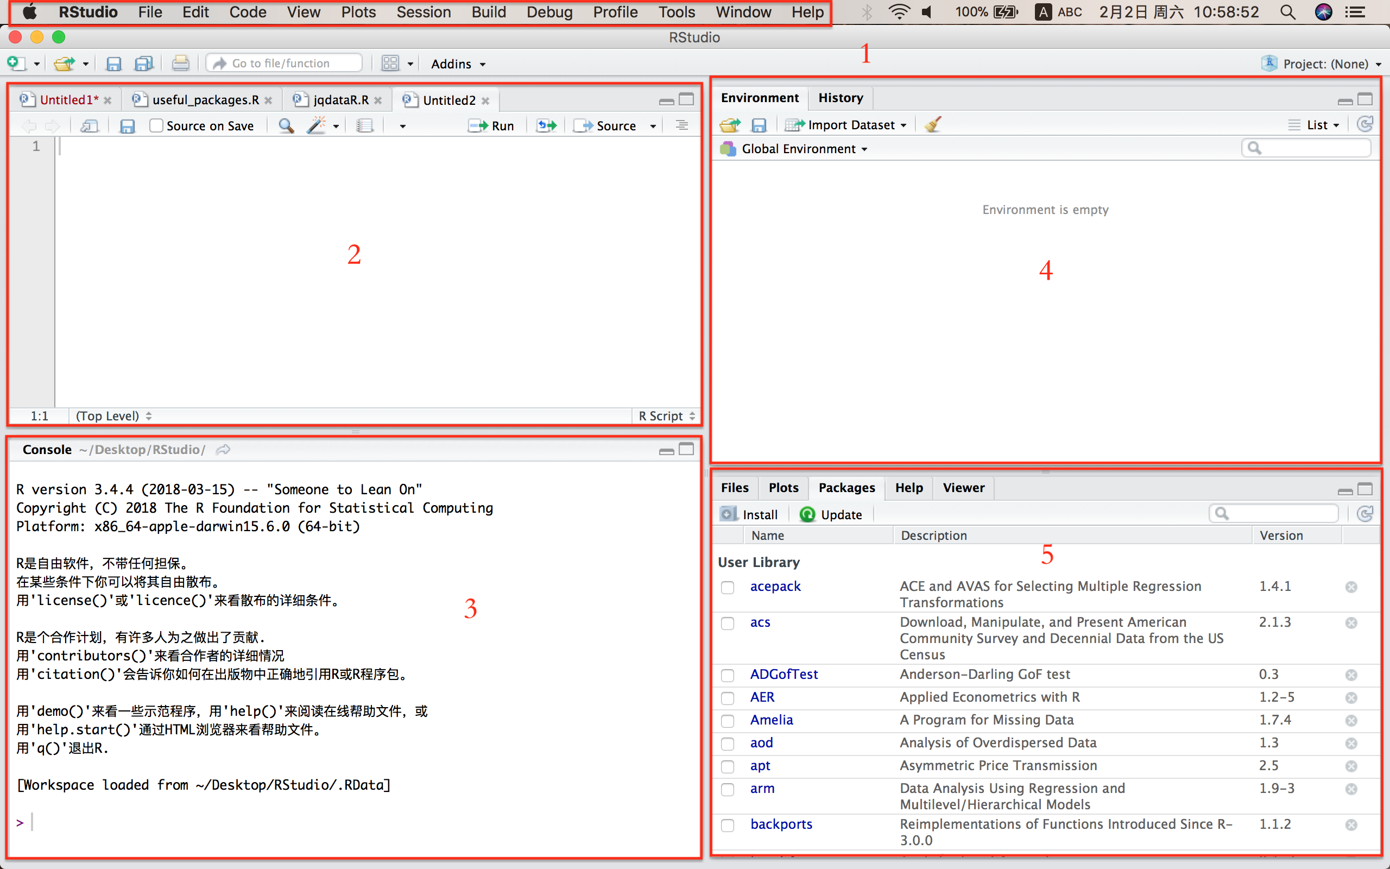Click the Save All documents icon

[143, 64]
